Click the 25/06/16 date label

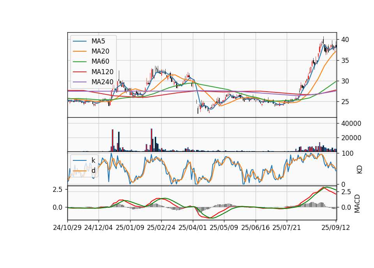(256, 228)
